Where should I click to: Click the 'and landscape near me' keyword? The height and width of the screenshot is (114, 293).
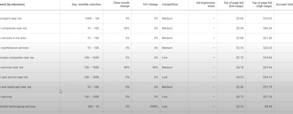pos(16,87)
